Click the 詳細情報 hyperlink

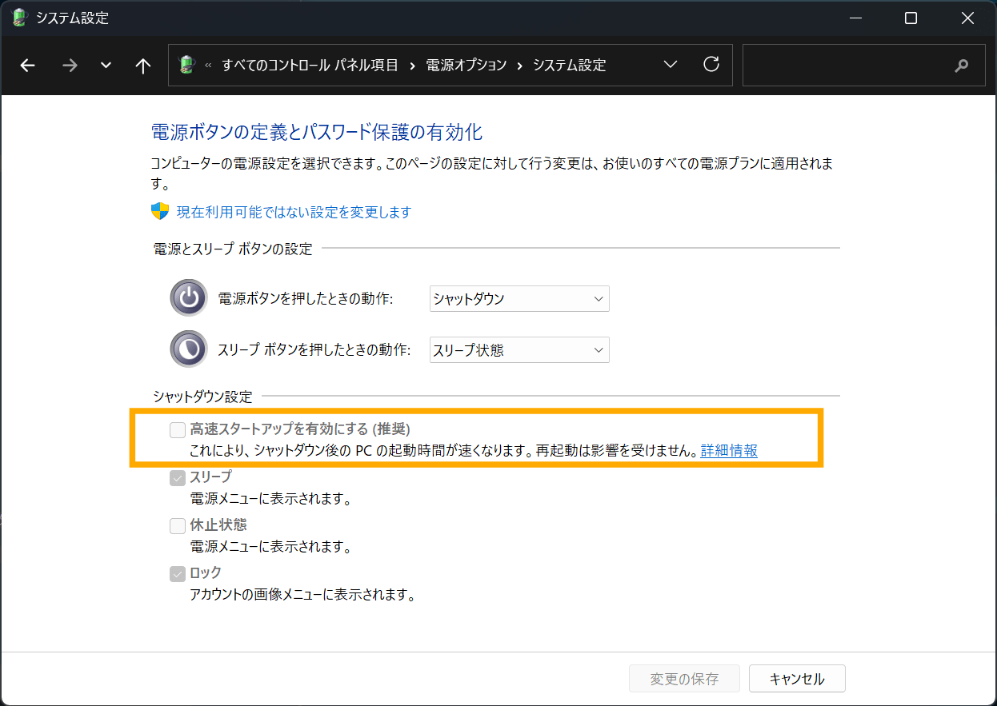click(x=728, y=451)
